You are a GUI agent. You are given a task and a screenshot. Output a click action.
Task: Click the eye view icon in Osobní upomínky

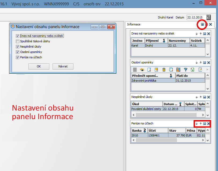click(x=142, y=70)
